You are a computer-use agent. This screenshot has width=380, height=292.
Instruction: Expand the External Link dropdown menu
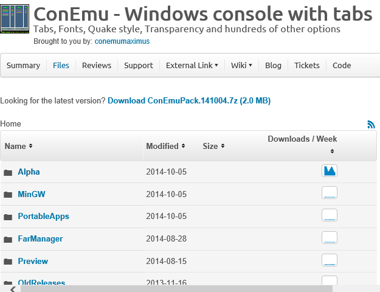tap(192, 66)
